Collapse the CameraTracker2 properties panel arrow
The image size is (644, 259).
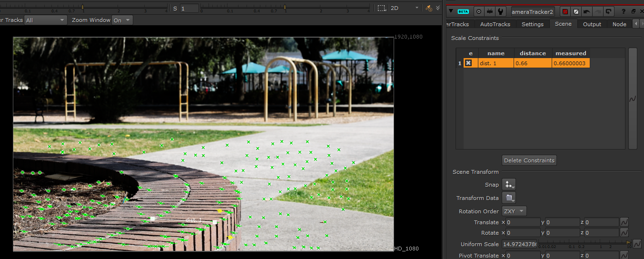pyautogui.click(x=451, y=11)
